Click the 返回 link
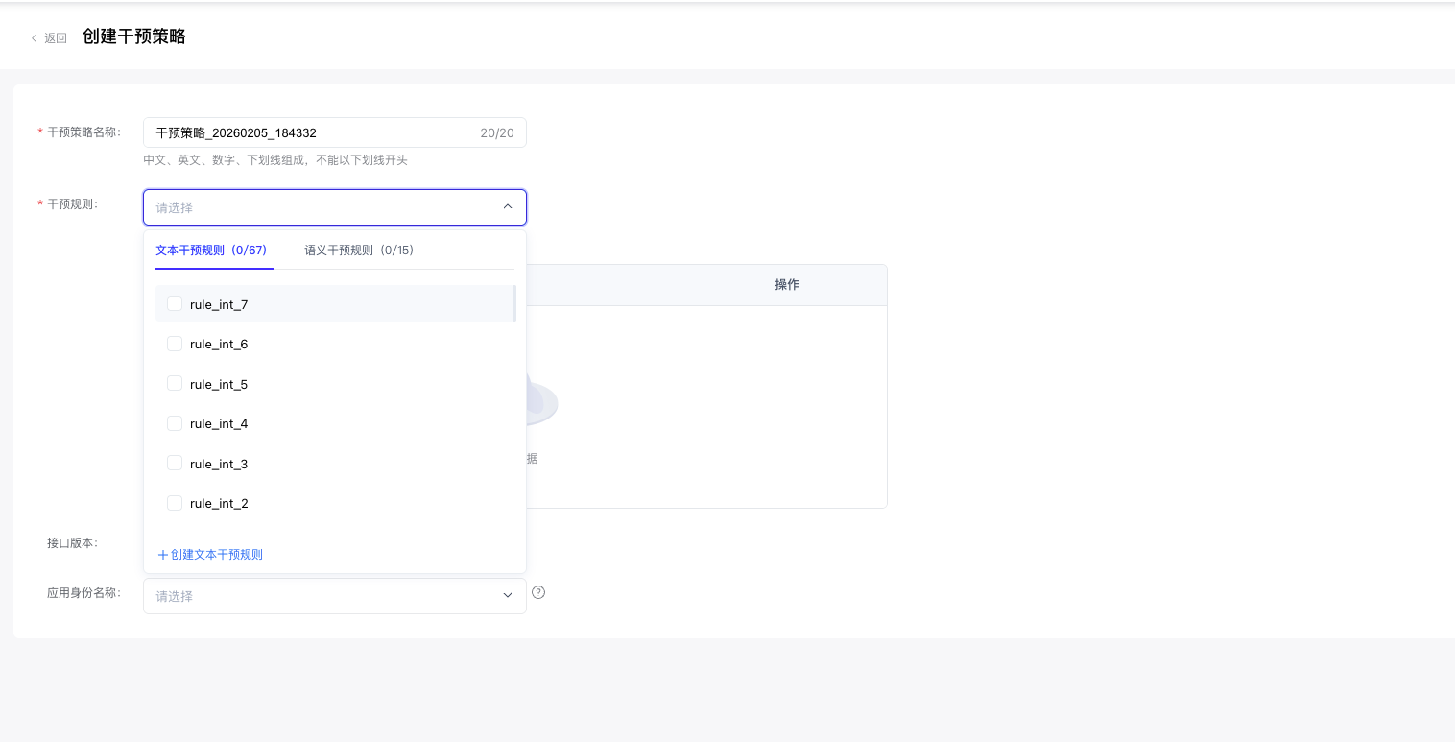Viewport: 1455px width, 742px height. click(x=56, y=38)
